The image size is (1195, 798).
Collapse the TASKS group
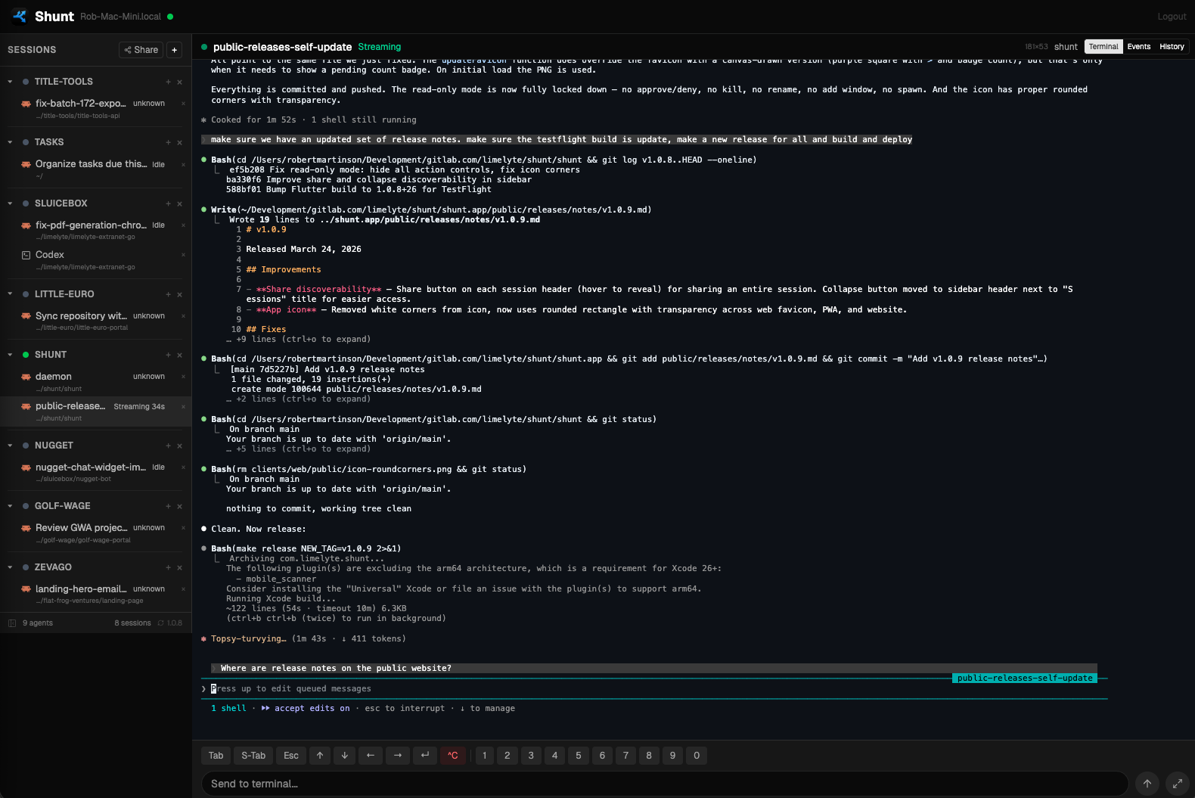point(10,142)
